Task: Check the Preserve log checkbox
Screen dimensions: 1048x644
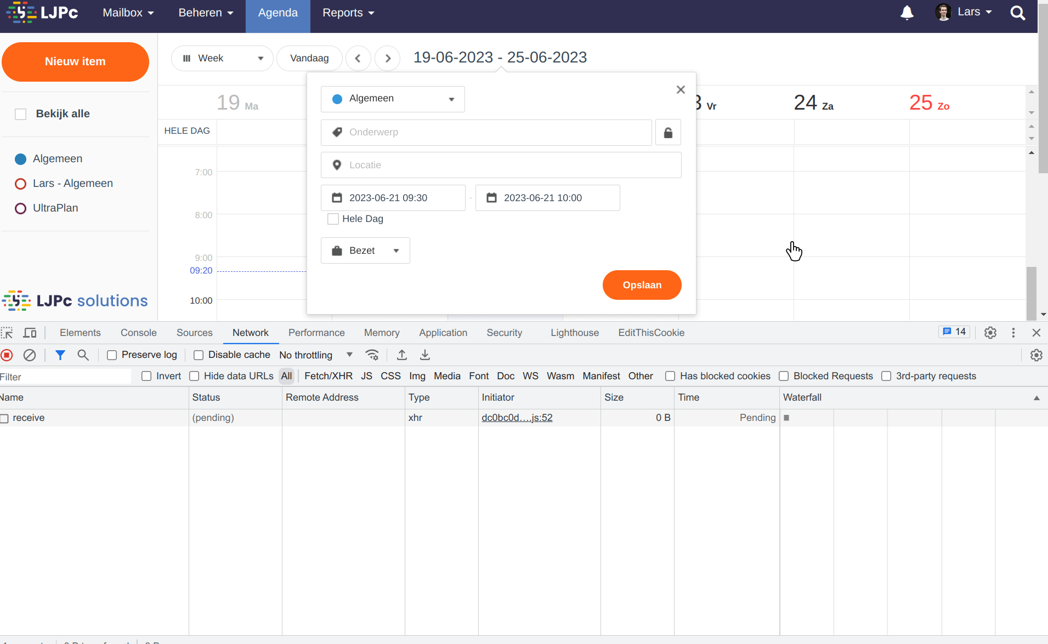Action: coord(111,355)
